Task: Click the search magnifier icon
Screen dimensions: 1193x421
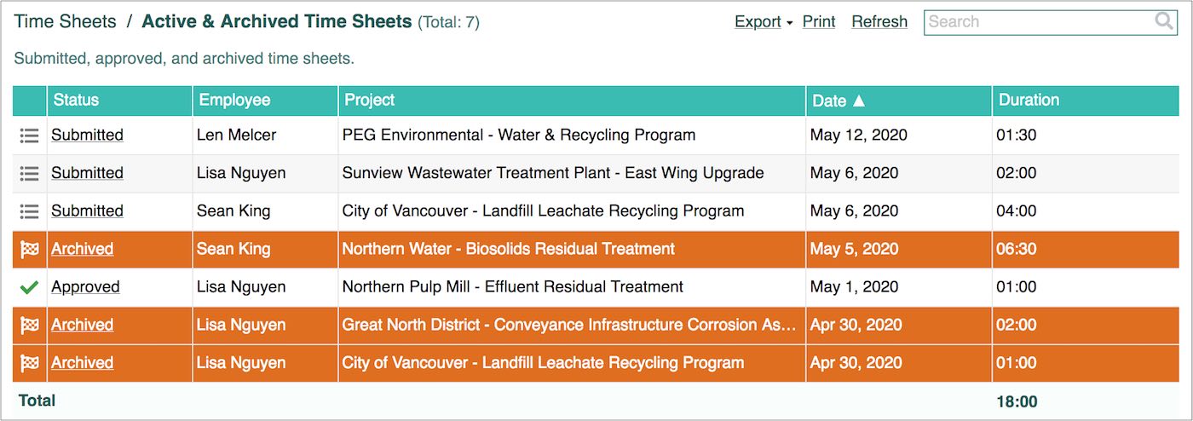Action: tap(1164, 22)
